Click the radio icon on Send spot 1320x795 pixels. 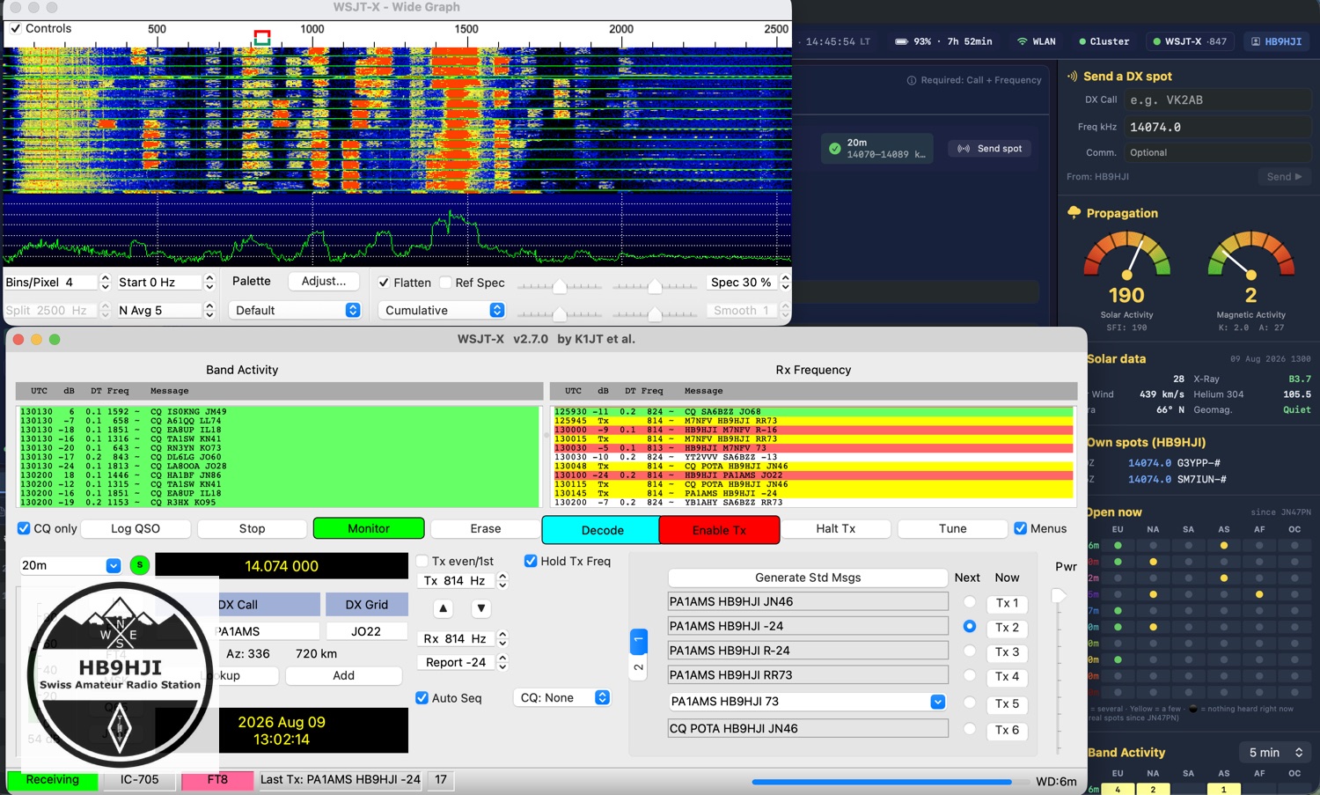click(964, 149)
